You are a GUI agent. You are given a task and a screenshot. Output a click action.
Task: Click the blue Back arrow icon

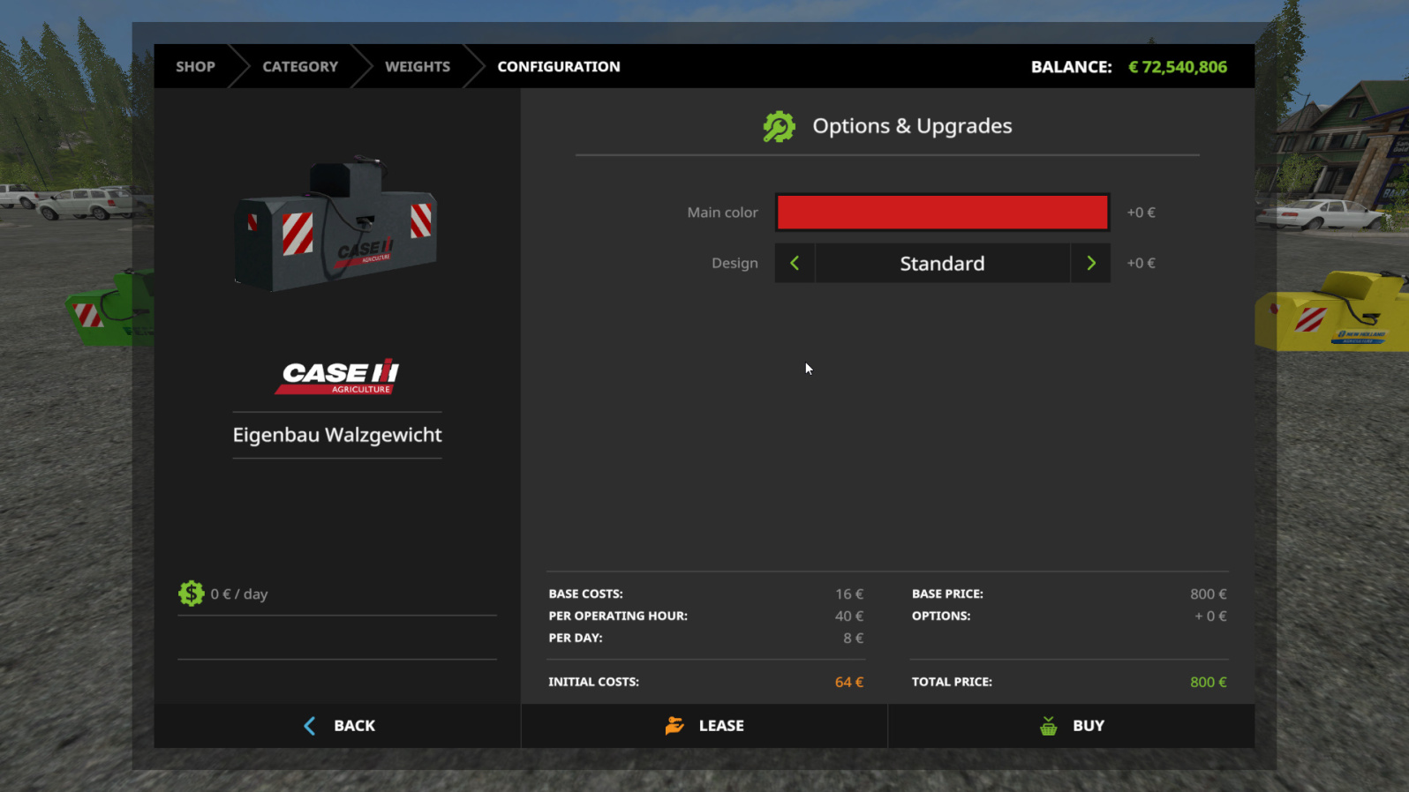(310, 726)
